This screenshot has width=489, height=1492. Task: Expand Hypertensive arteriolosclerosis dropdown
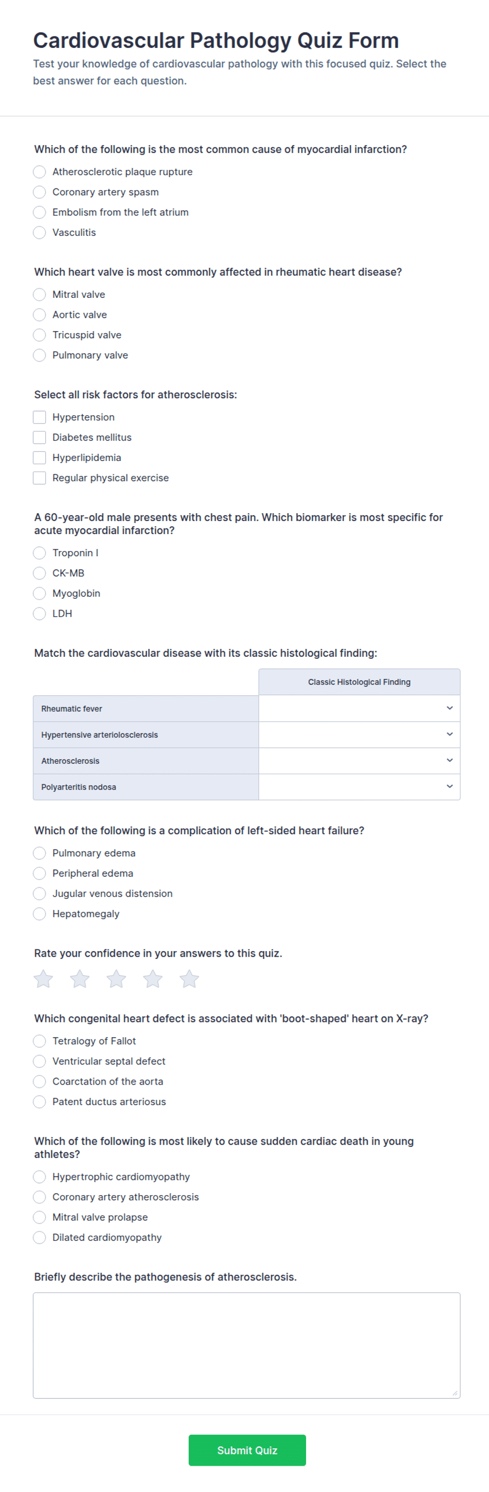[x=359, y=734]
